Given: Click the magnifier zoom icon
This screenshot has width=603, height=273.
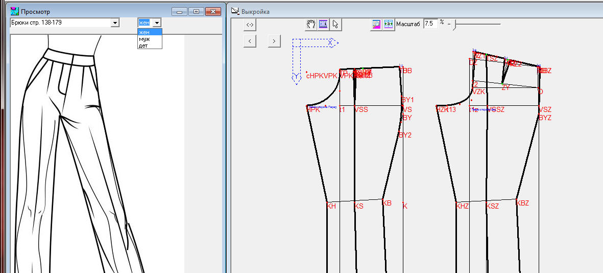Looking at the screenshot, I should coord(376,24).
